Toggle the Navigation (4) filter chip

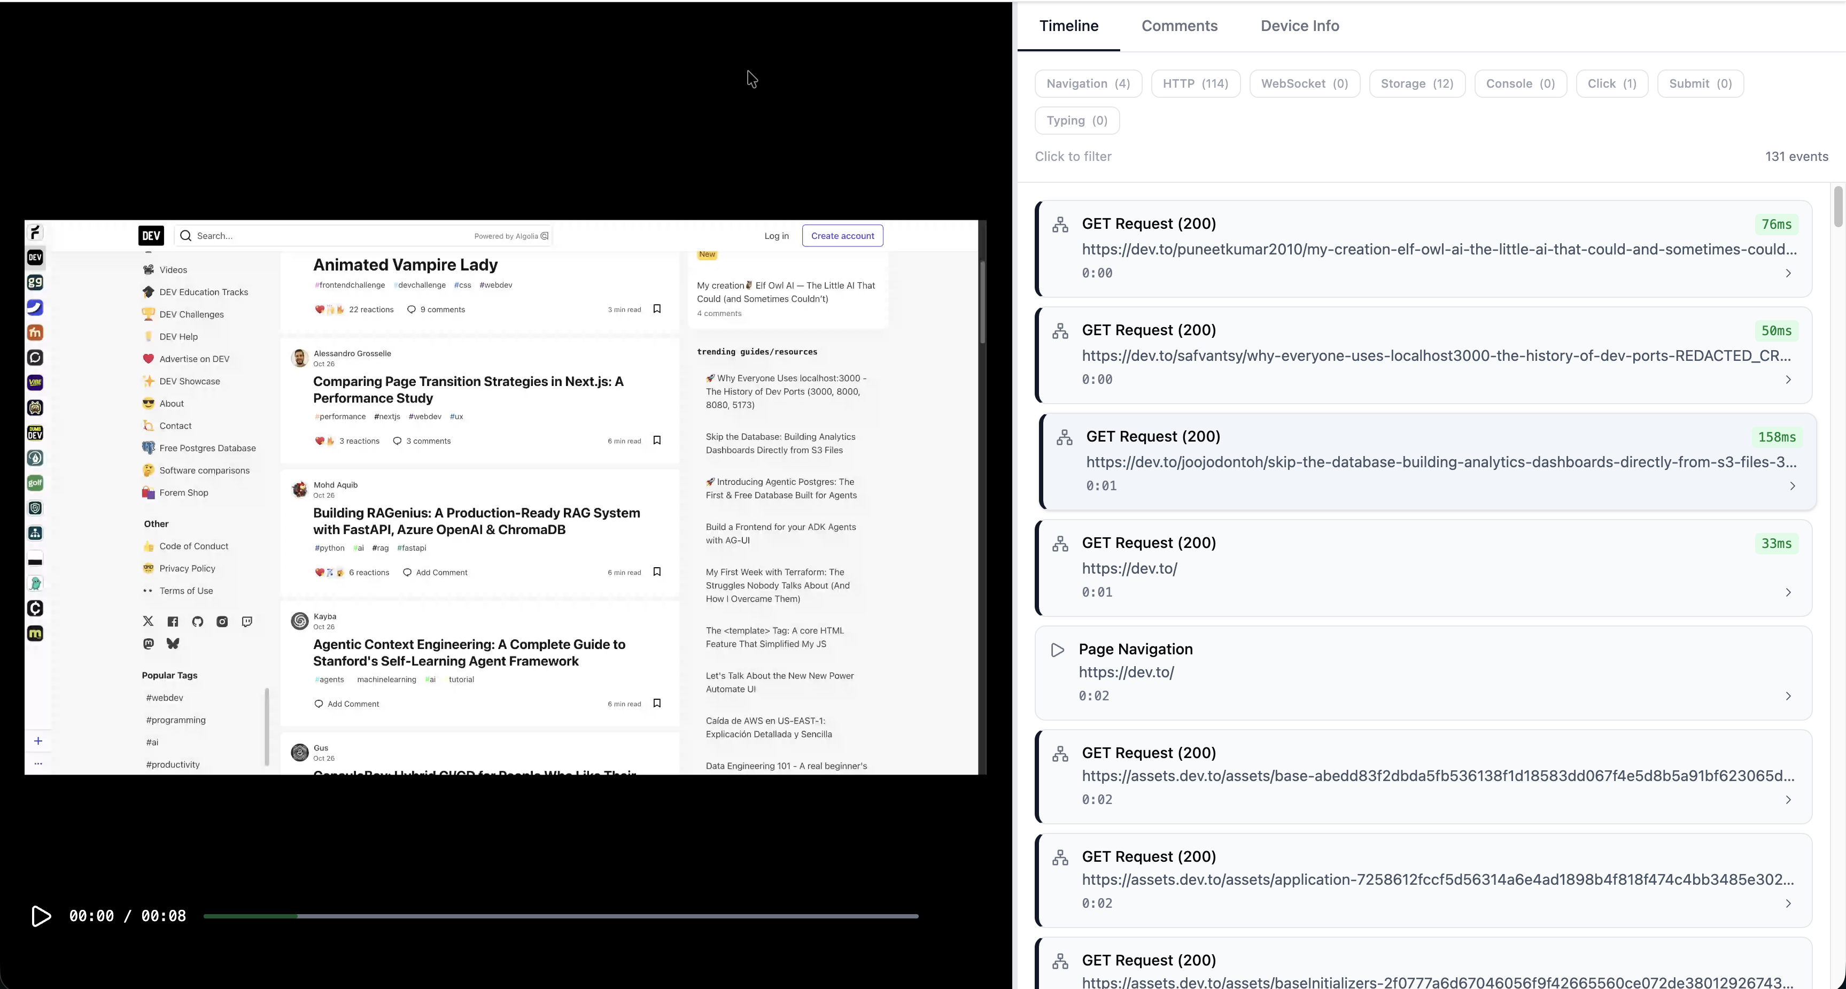click(x=1088, y=84)
